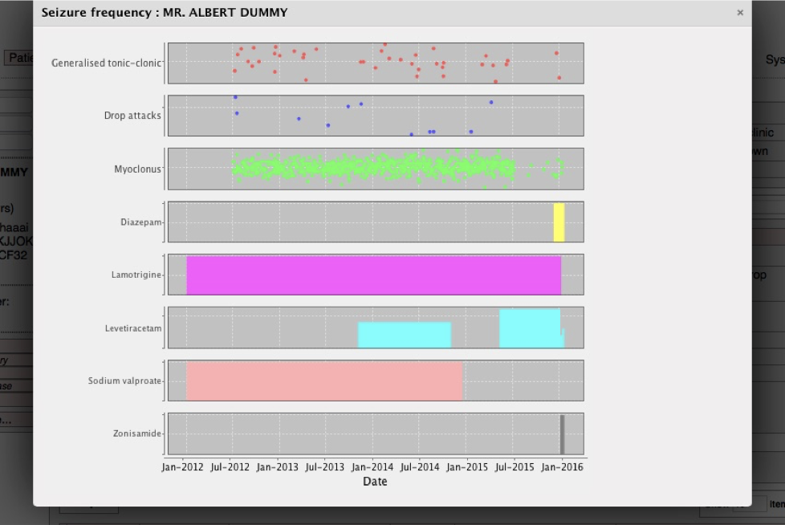The image size is (785, 525).
Task: Click the yellow Diazepam bar
Action: tap(559, 222)
